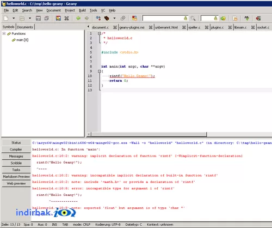Click the compile icon in toolbar
This screenshot has width=272, height=228.
[98, 18]
